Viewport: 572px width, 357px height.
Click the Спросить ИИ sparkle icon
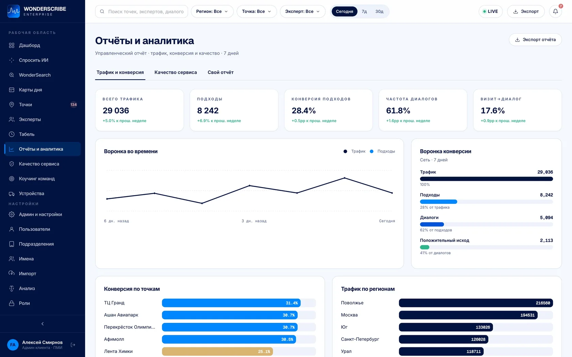(x=12, y=60)
